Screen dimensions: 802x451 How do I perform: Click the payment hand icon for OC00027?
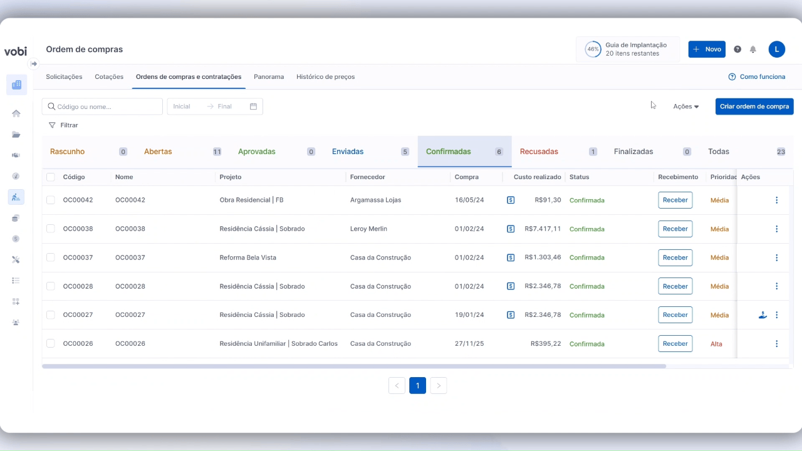point(763,315)
